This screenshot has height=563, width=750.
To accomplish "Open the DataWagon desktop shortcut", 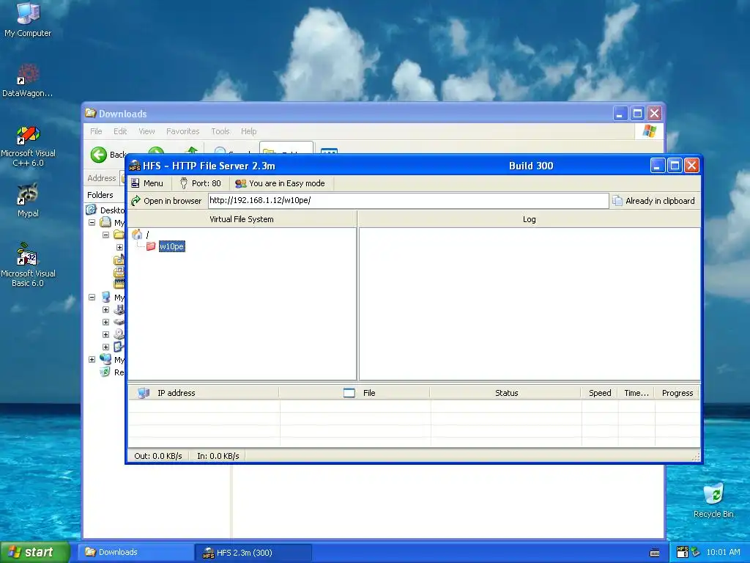I will (x=28, y=81).
